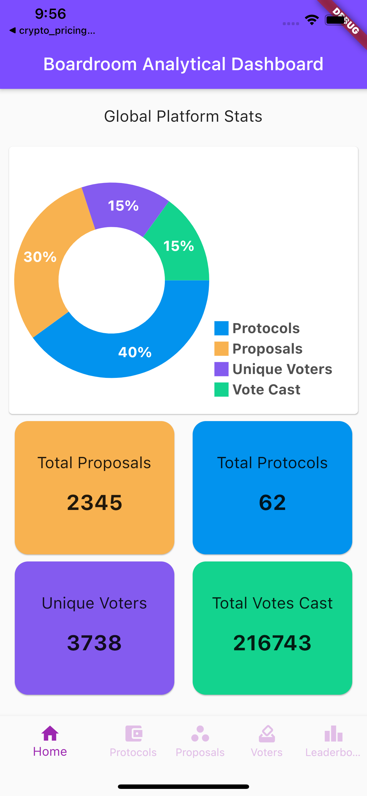The image size is (367, 796).
Task: Toggle the Proposals legend entry
Action: (x=267, y=349)
